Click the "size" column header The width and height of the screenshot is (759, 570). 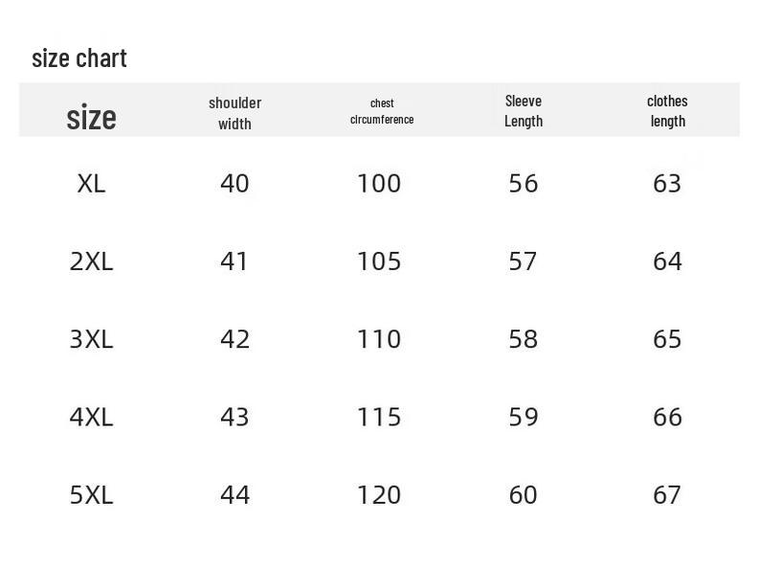91,117
